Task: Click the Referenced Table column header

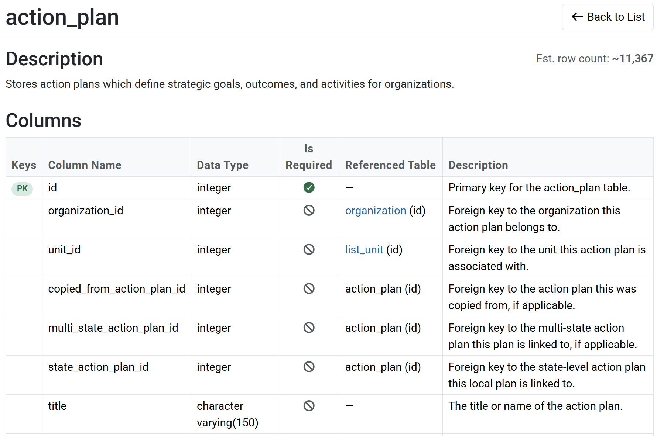Action: click(390, 165)
